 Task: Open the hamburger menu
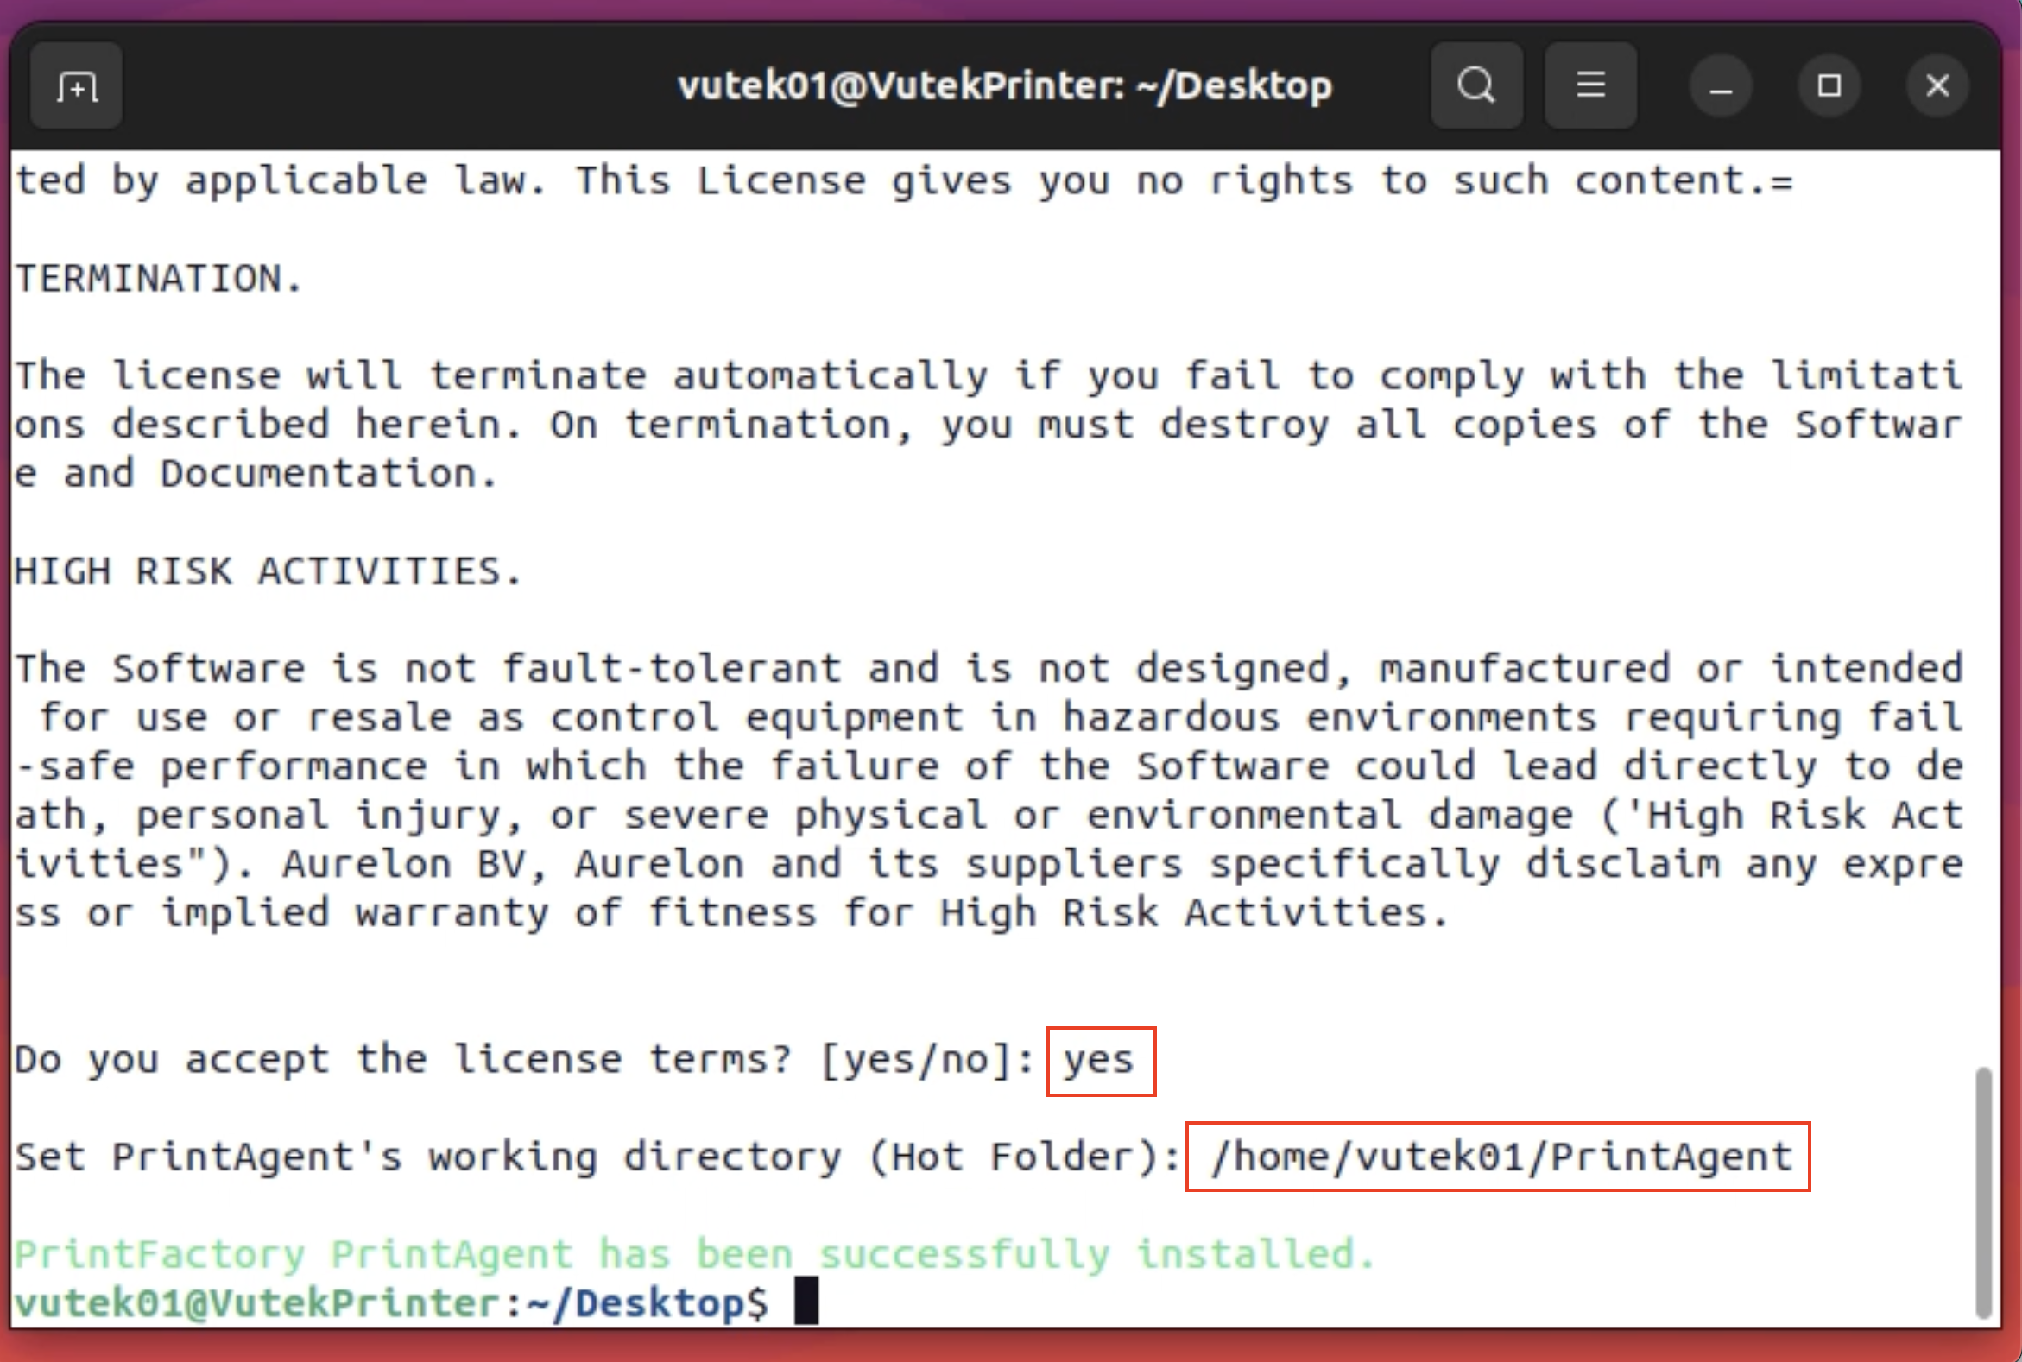1590,86
